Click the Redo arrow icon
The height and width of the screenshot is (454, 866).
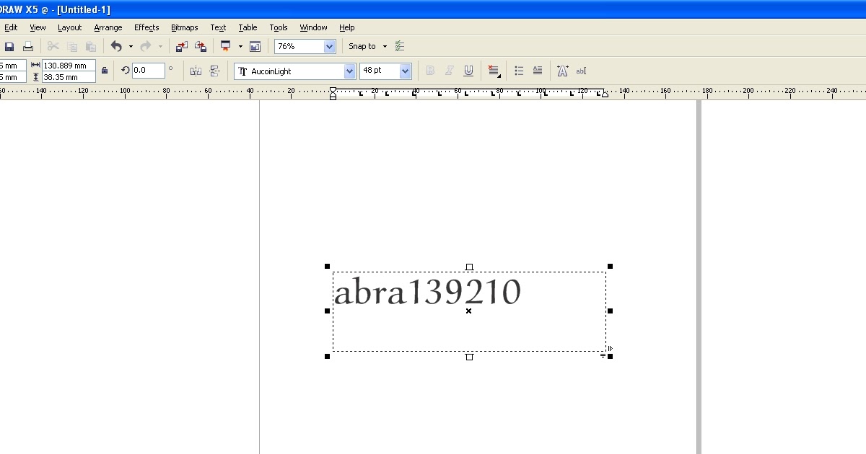tap(146, 46)
